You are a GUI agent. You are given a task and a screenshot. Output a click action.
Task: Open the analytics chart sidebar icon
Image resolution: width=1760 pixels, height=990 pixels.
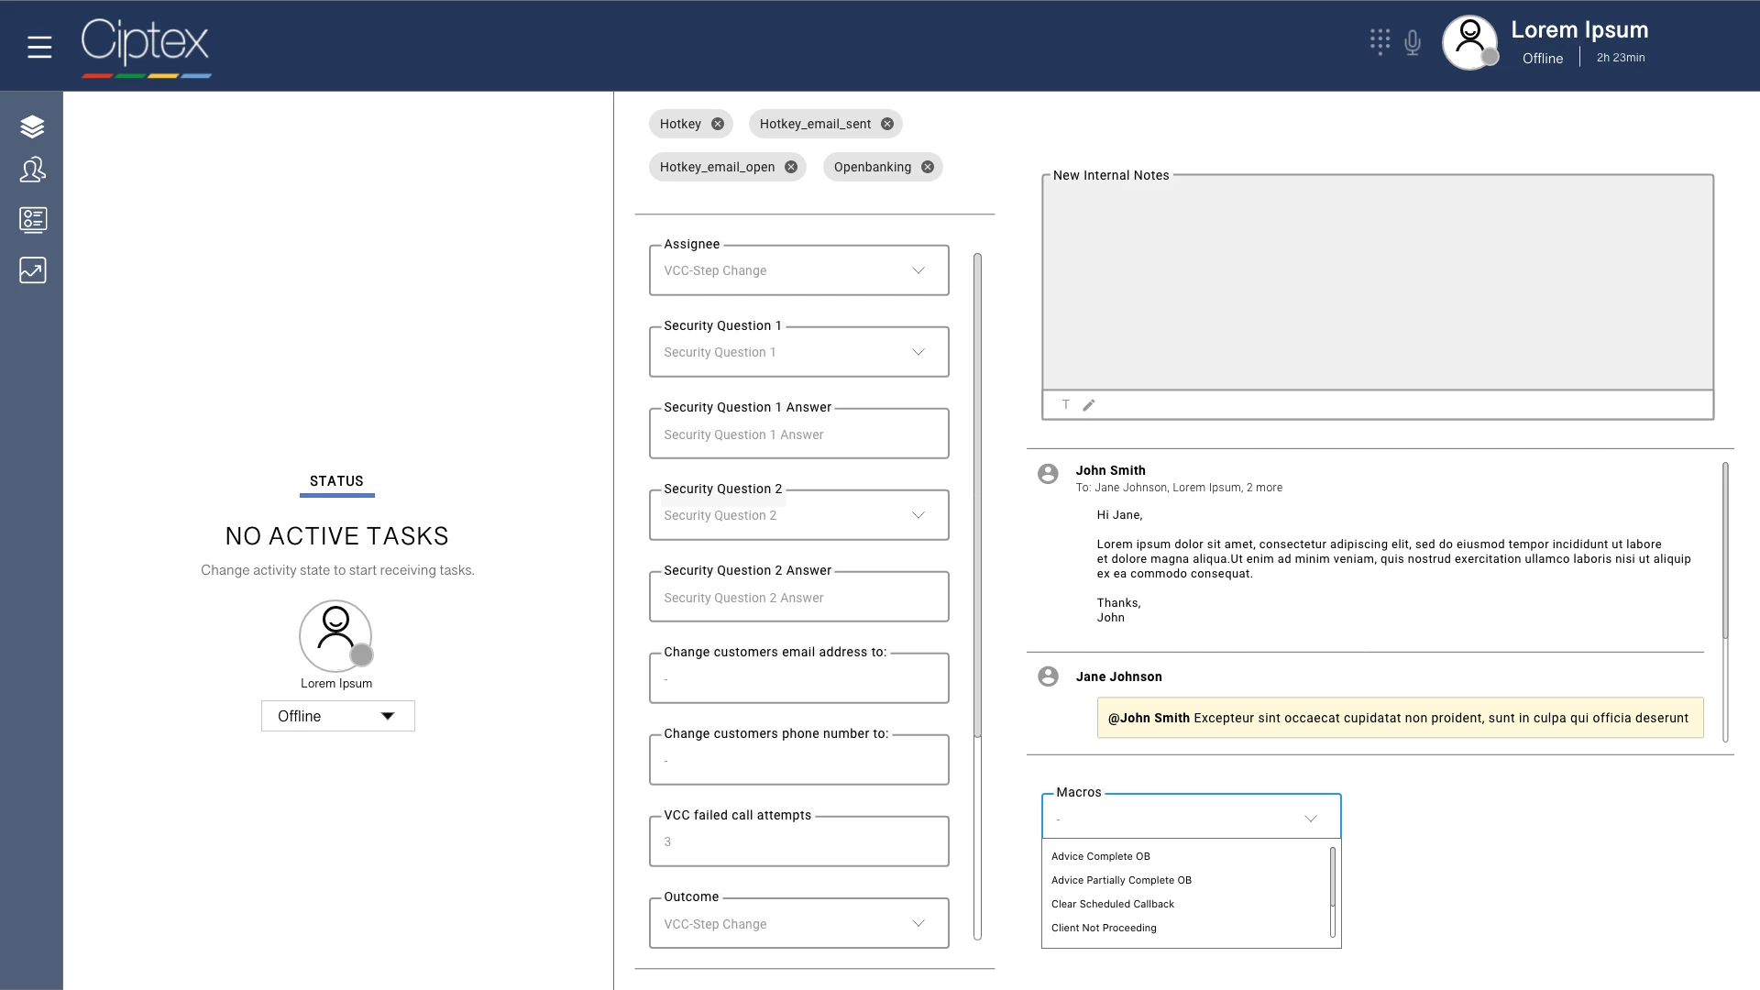click(x=32, y=270)
